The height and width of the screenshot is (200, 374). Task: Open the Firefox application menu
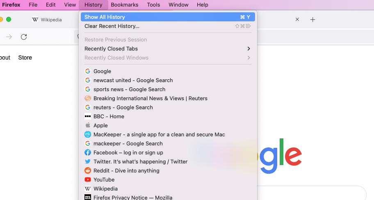(11, 5)
